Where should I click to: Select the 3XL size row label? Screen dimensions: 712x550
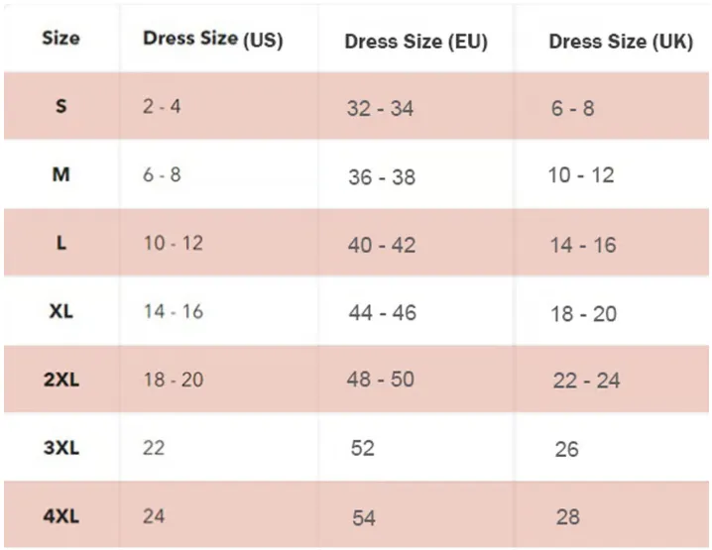(x=61, y=447)
